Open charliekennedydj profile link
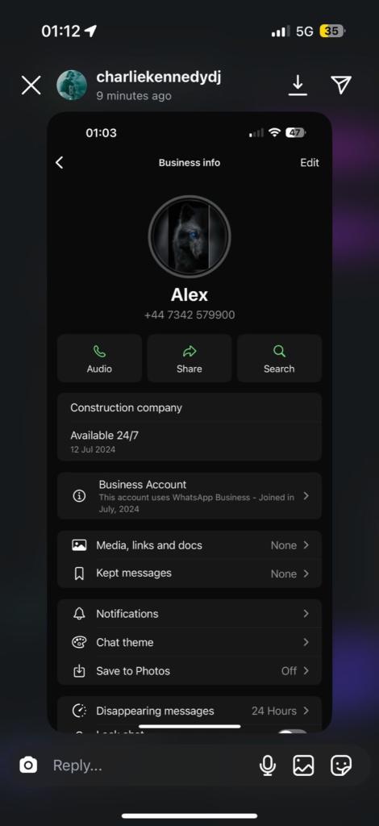The width and height of the screenshot is (379, 826). tap(158, 77)
